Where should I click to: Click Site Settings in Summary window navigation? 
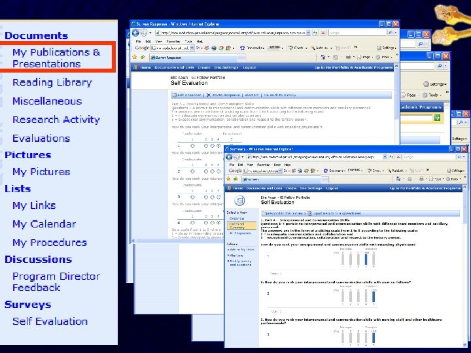pos(311,188)
